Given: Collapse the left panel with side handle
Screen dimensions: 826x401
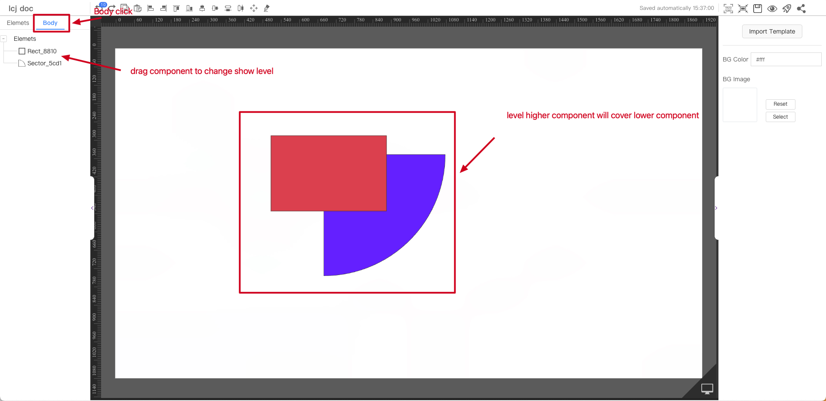Looking at the screenshot, I should 92,208.
